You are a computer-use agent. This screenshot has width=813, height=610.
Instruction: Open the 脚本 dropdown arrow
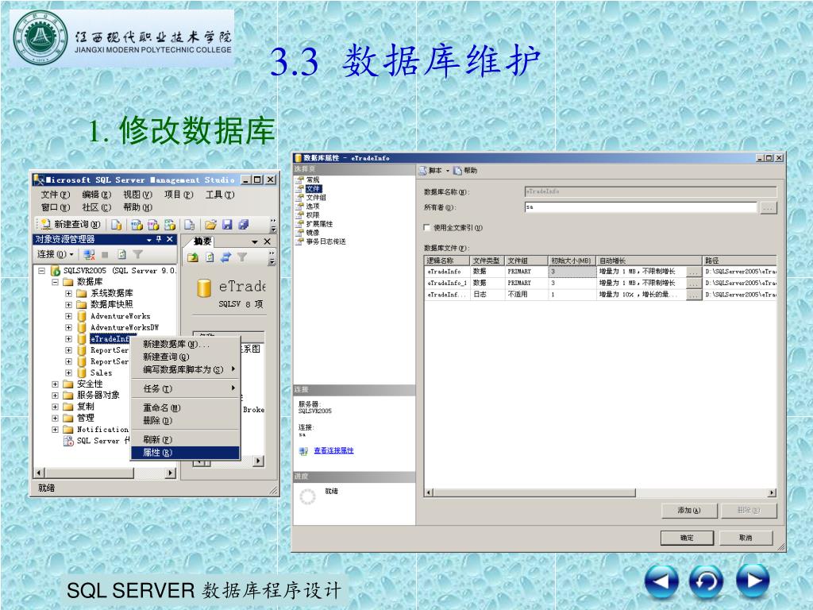[448, 171]
